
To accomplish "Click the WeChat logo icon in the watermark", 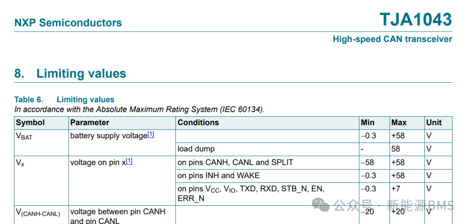I will 322,205.
